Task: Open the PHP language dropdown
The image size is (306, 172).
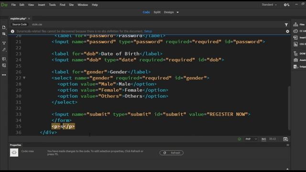Action: point(251,139)
